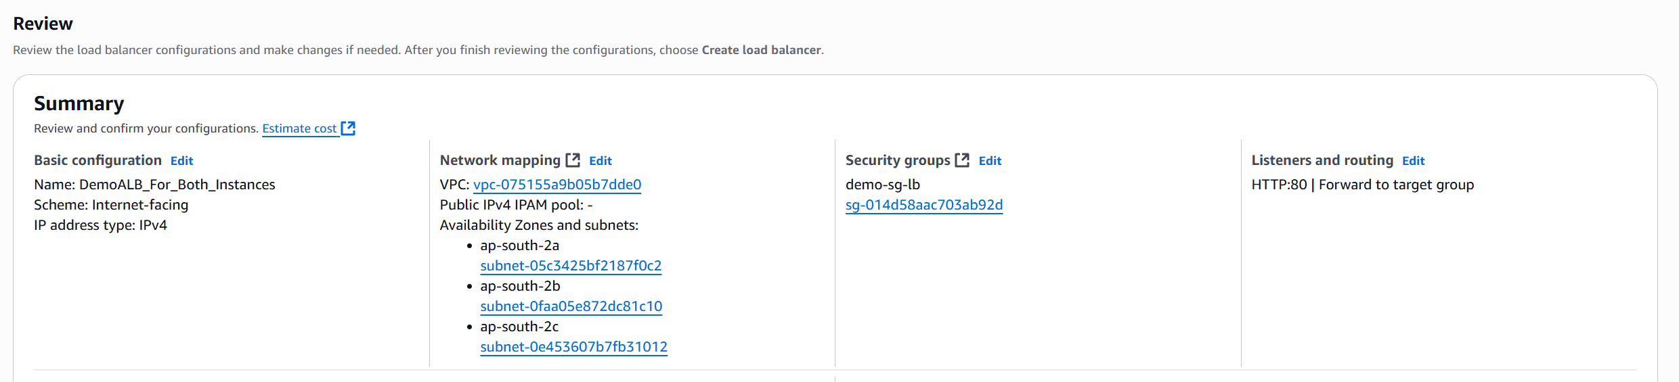This screenshot has width=1679, height=382.
Task: Click the Scheme Internet-facing text
Action: (x=111, y=205)
